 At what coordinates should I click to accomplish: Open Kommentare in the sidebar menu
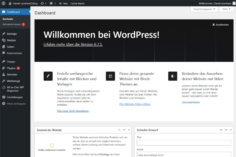(15, 53)
